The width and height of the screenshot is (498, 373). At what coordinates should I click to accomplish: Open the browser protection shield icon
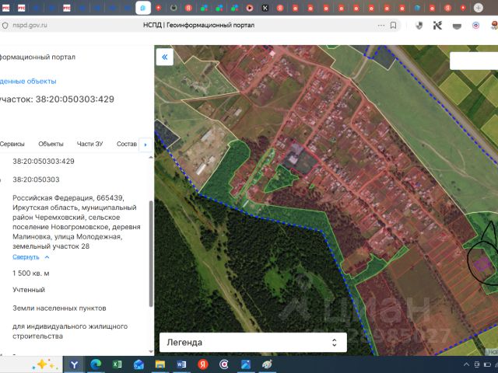(x=419, y=26)
